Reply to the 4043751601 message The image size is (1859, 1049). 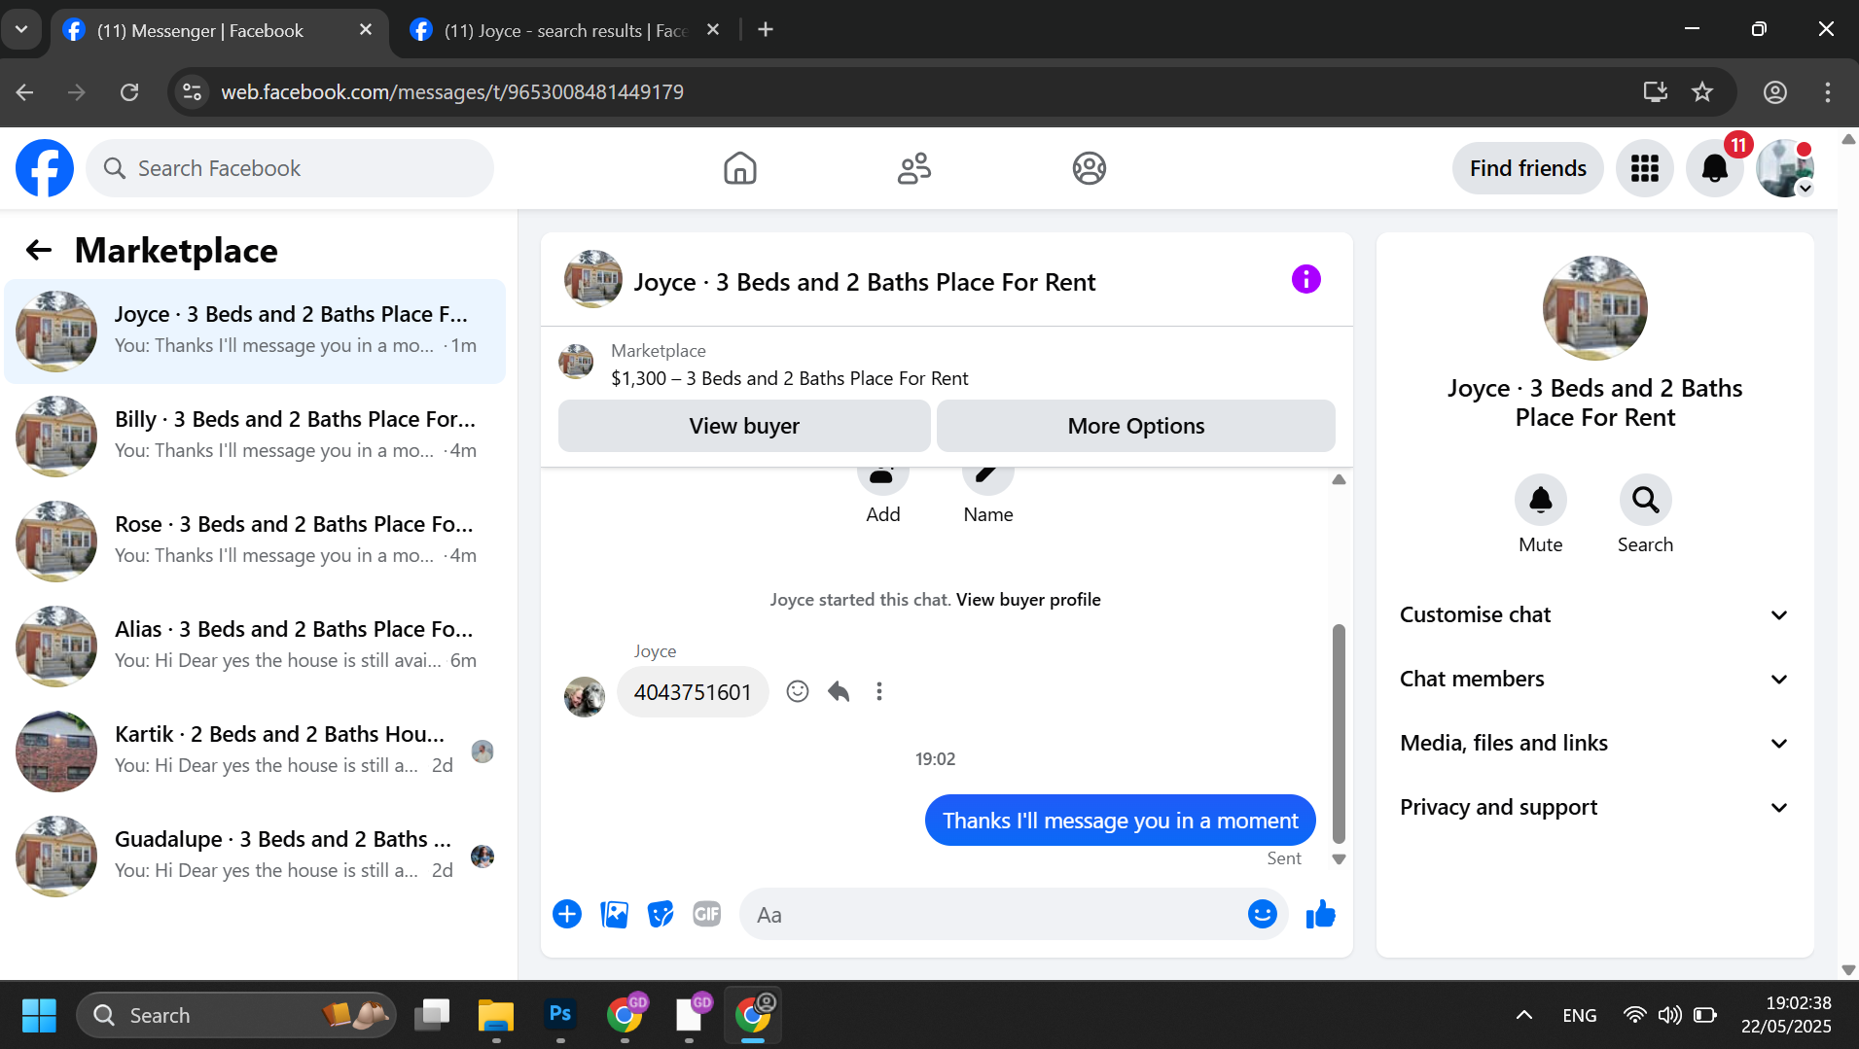[839, 691]
